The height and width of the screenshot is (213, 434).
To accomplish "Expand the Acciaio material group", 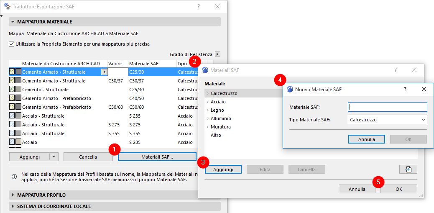I will (x=207, y=102).
